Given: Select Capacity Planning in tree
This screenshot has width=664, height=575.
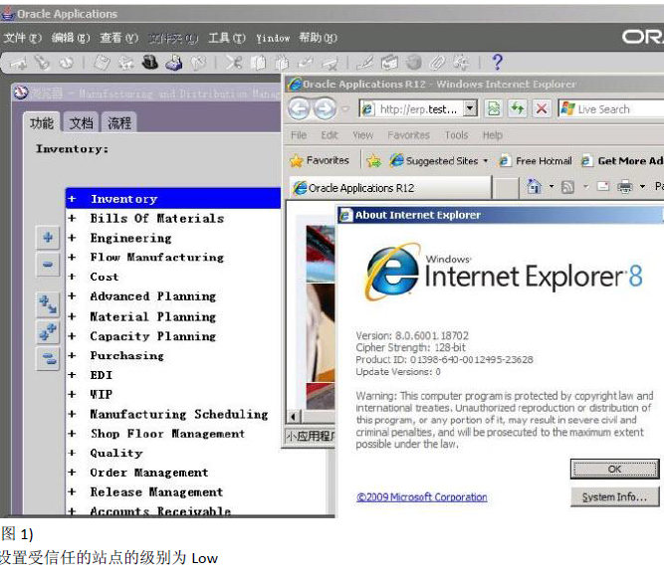Looking at the screenshot, I should tap(153, 336).
